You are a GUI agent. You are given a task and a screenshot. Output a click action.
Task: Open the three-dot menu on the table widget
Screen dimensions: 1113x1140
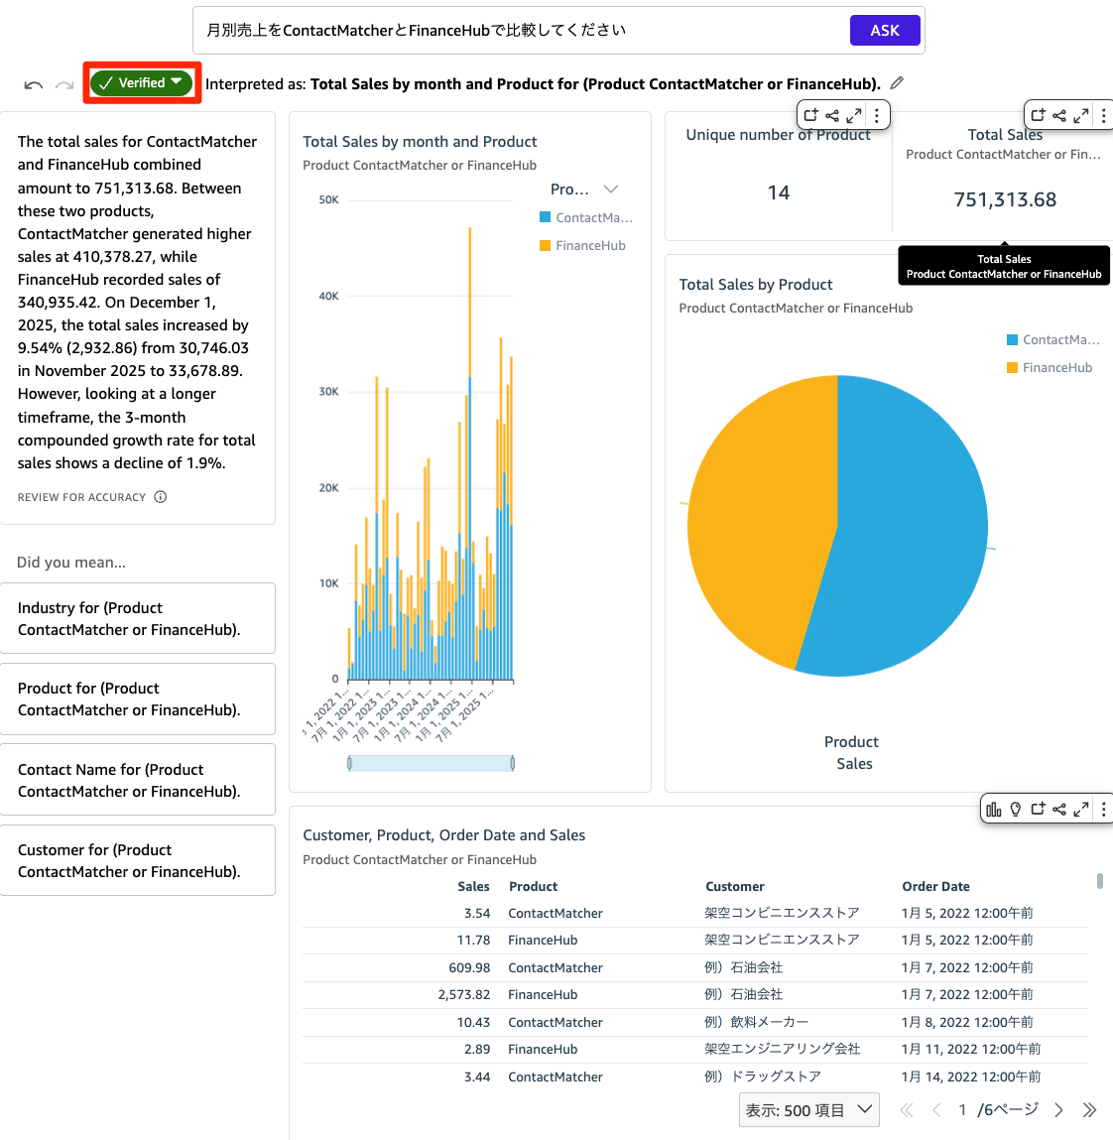coord(1103,809)
